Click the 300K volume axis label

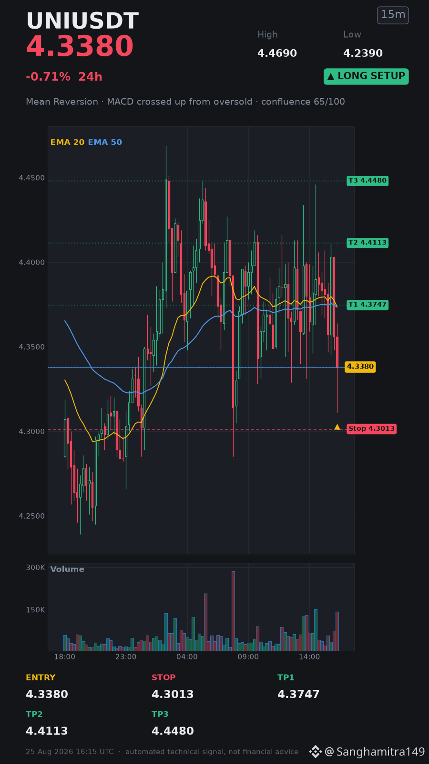tap(35, 568)
